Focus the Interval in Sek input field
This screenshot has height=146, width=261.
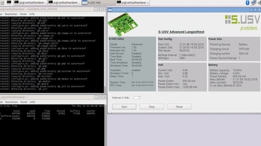[137, 98]
